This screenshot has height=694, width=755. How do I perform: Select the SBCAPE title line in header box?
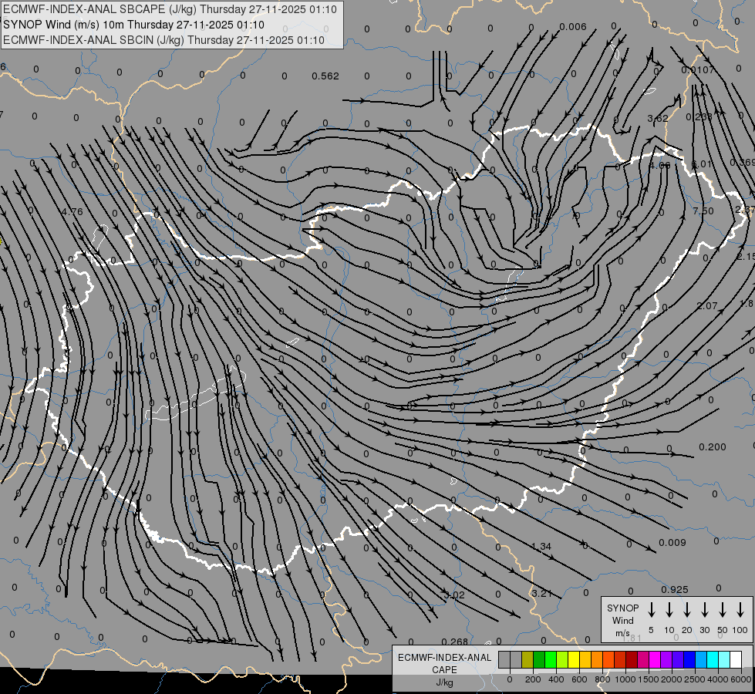[170, 9]
